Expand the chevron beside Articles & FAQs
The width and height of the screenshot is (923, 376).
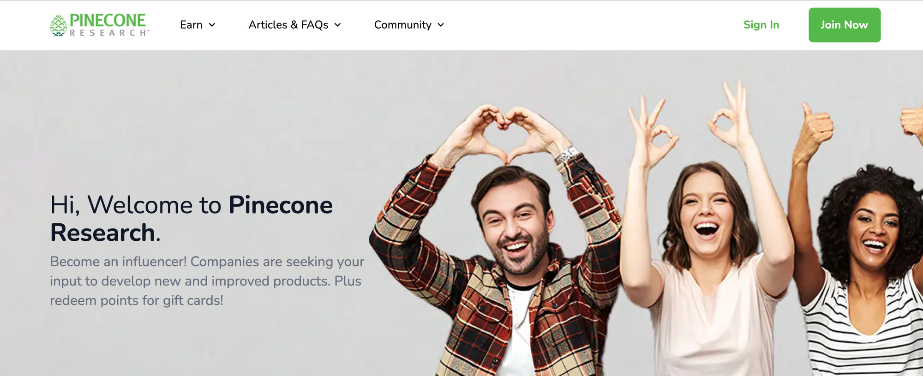point(338,25)
